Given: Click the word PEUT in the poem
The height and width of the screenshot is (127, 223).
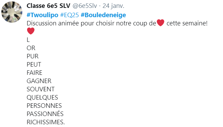Looking at the screenshot, I should coord(34,65).
